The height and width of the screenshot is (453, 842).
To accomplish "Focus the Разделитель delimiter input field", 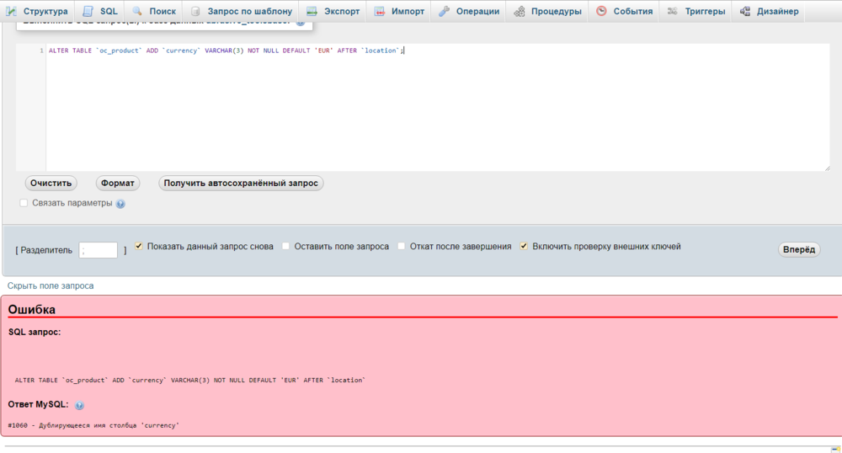I will pos(98,250).
